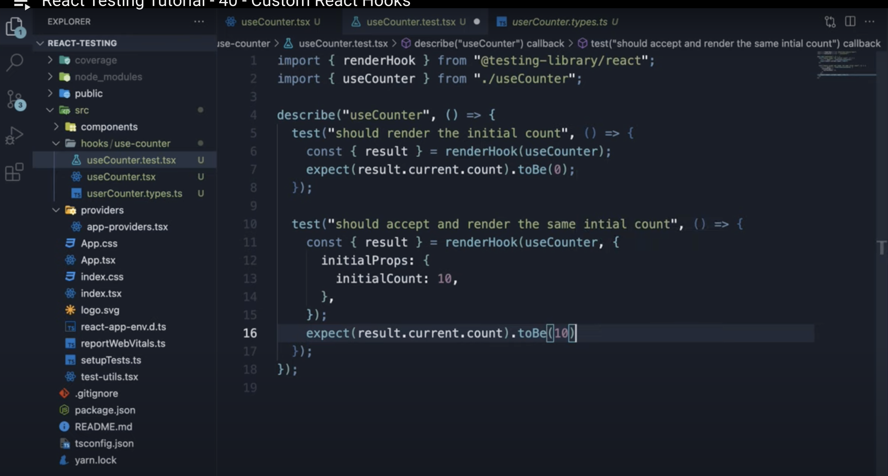
Task: Collapse the hooks/use-counter folder
Action: (x=56, y=143)
